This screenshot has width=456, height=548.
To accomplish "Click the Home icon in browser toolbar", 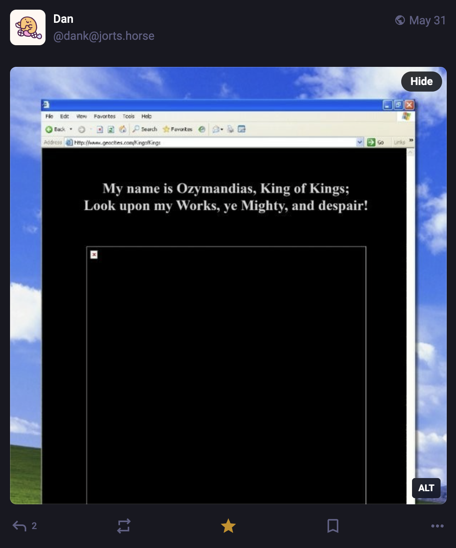I will coord(123,129).
